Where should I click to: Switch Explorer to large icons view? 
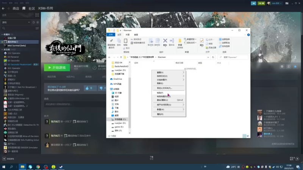248,136
